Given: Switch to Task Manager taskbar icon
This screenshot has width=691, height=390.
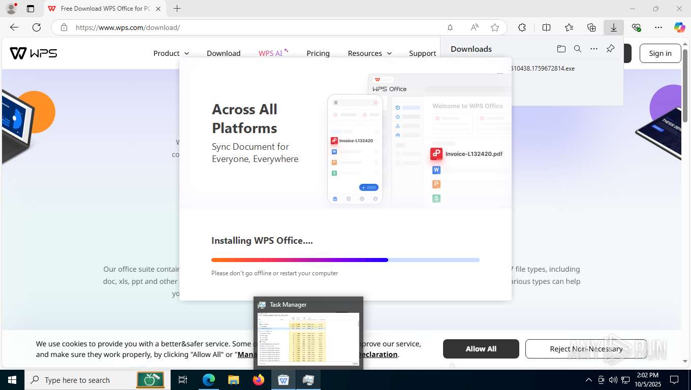Looking at the screenshot, I should (x=308, y=380).
